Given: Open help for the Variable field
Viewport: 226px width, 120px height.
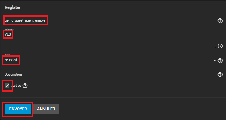Looking at the screenshot, I should [220, 21].
